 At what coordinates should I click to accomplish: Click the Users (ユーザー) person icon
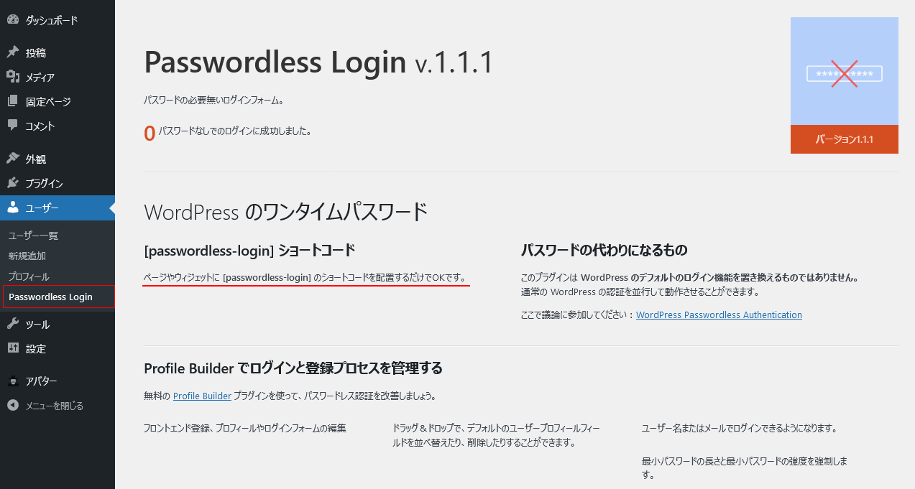pos(13,208)
